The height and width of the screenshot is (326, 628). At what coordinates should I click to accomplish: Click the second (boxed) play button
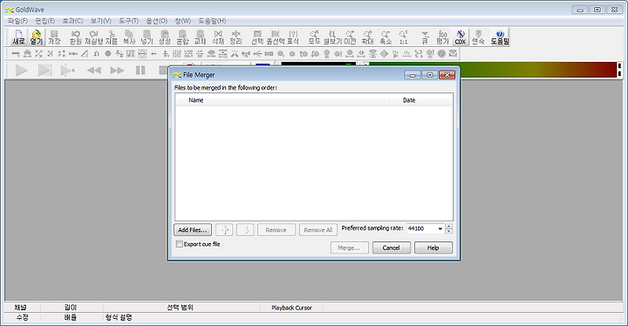[x=44, y=70]
